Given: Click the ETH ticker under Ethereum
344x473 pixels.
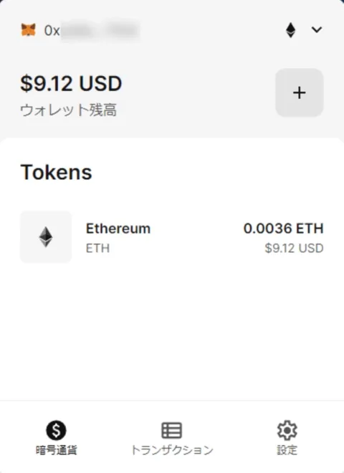Looking at the screenshot, I should [x=97, y=248].
